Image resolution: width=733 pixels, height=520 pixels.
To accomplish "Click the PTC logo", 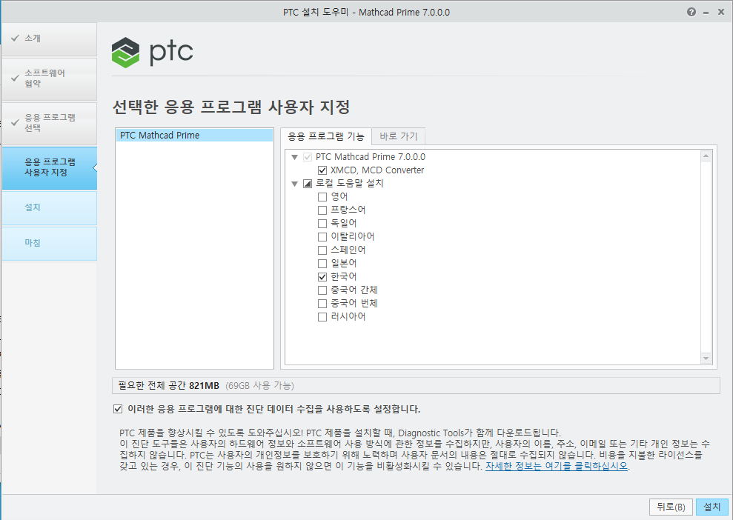I will click(x=153, y=53).
